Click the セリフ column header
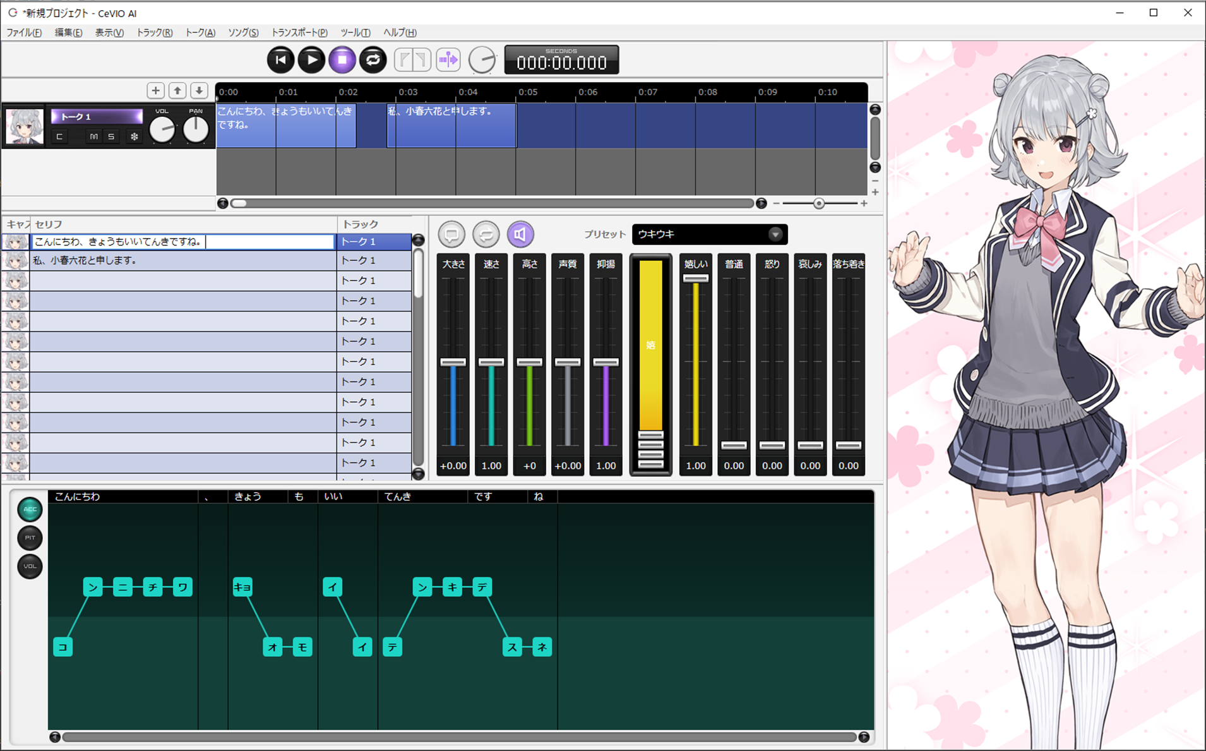 [183, 224]
